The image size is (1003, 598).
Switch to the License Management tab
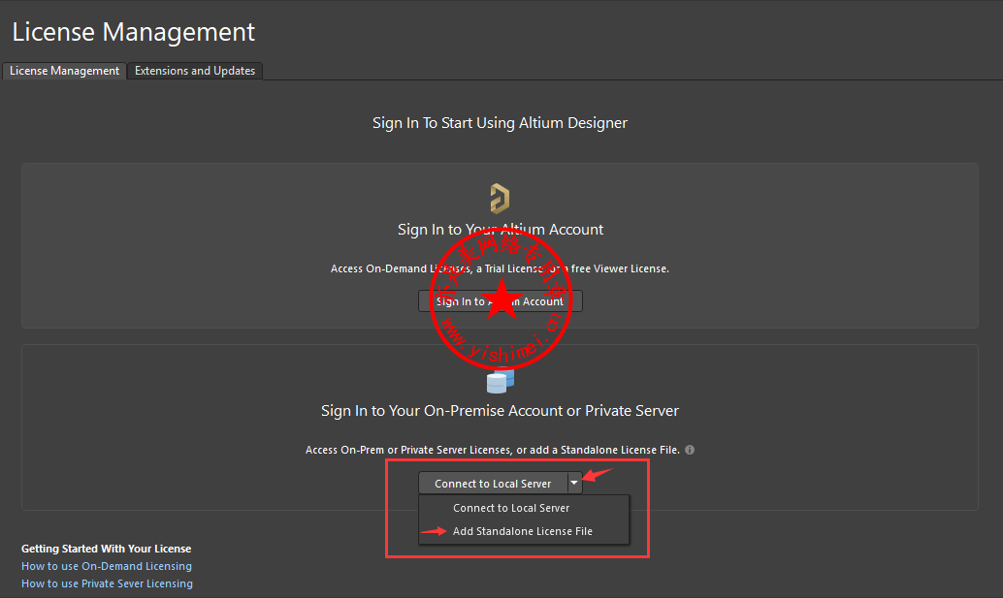64,71
